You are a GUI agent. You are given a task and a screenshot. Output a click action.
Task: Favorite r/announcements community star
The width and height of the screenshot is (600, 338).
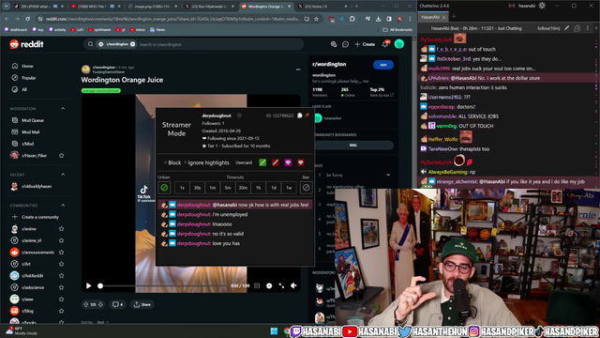[x=61, y=253]
